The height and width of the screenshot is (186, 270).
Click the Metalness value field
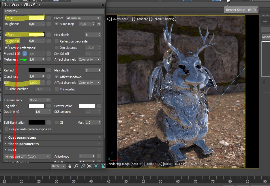pyautogui.click(x=35, y=59)
